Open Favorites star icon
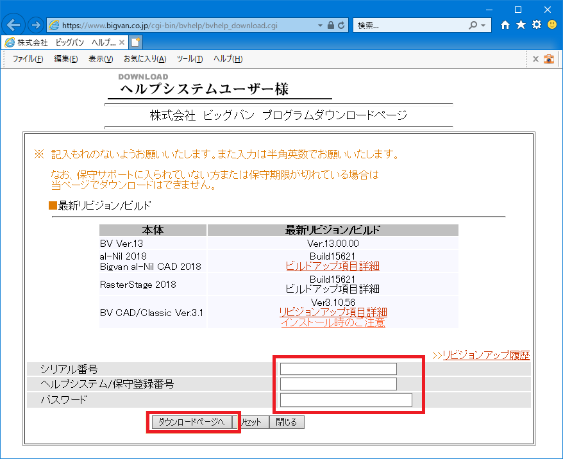 pyautogui.click(x=521, y=25)
